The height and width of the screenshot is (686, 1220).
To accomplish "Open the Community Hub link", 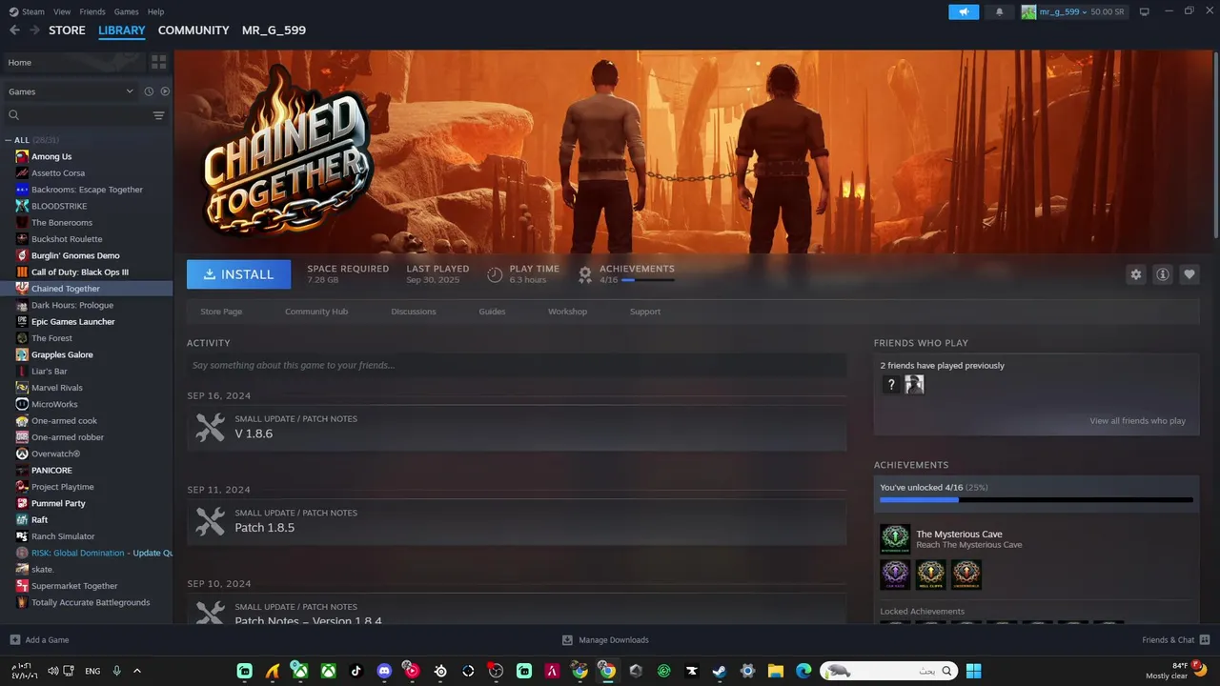I will tap(316, 312).
